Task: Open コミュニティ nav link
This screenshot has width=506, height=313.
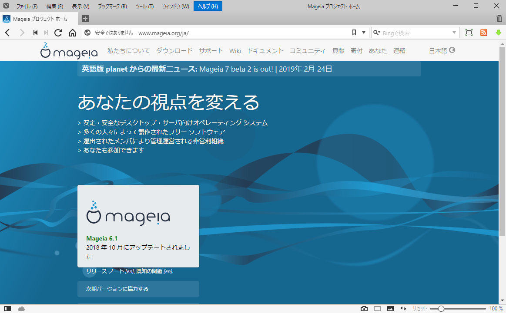Action: tap(308, 50)
